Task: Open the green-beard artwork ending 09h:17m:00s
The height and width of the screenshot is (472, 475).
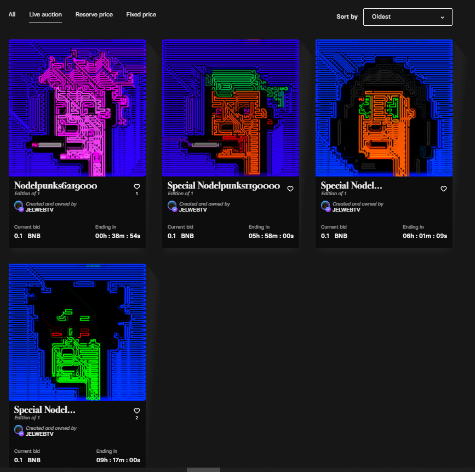Action: coord(77,332)
